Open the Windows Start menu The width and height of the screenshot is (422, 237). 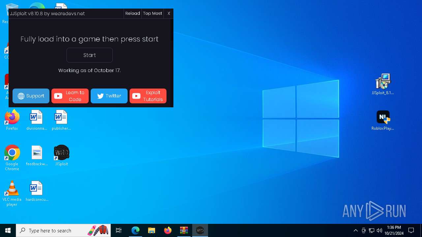point(8,230)
